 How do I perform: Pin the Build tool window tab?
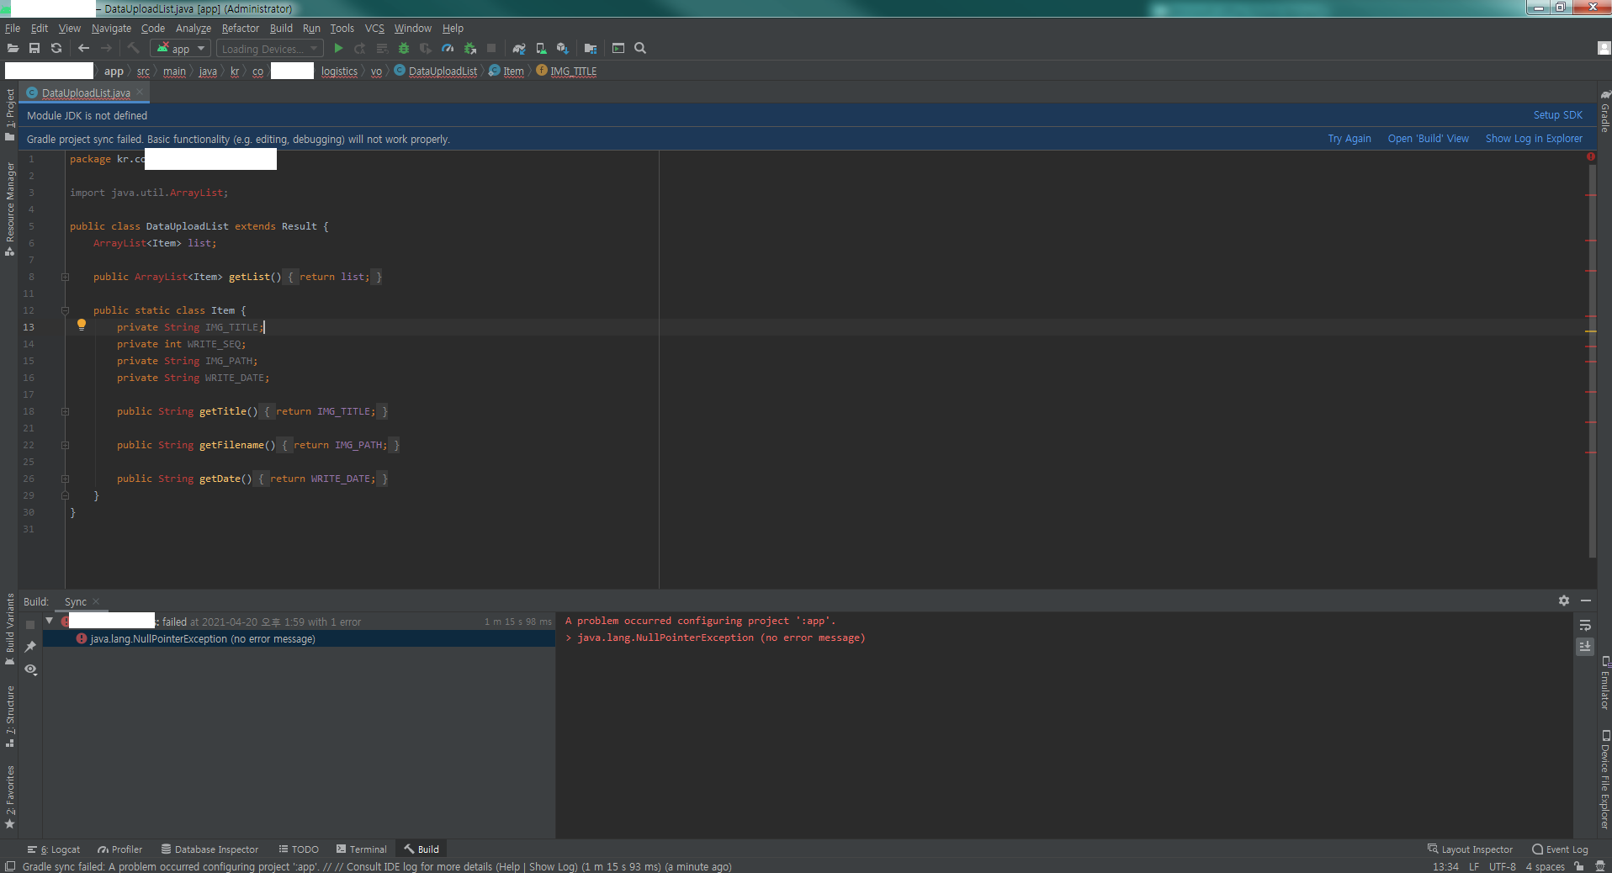[x=30, y=648]
